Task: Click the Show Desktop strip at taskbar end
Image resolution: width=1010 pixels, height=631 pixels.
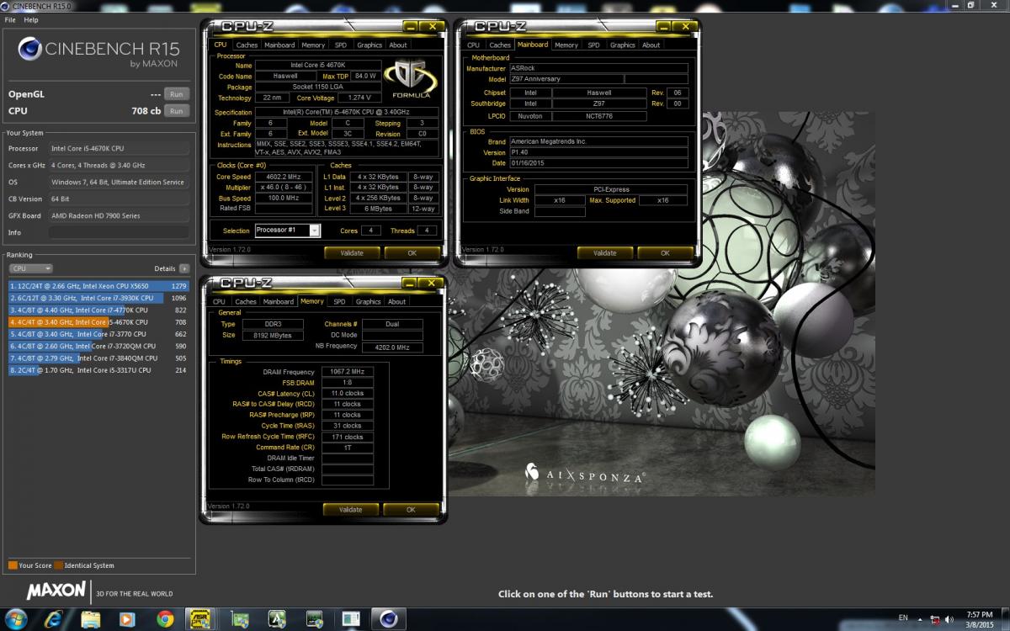Action: [x=1006, y=619]
